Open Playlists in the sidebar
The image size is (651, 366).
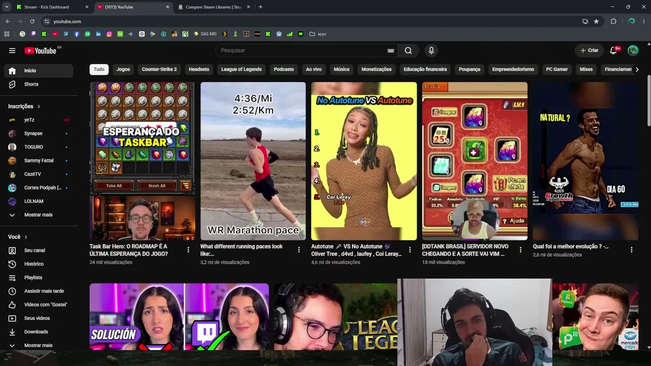click(39, 278)
